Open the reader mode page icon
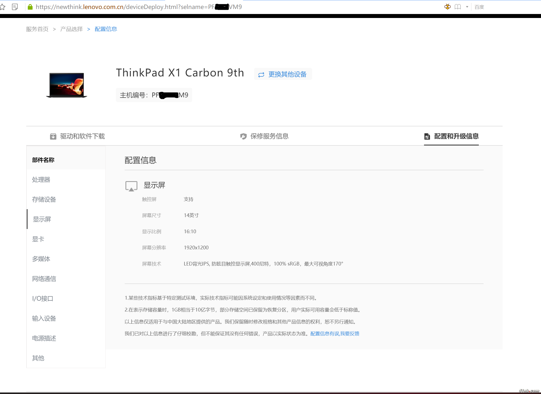The width and height of the screenshot is (541, 394). (15, 7)
